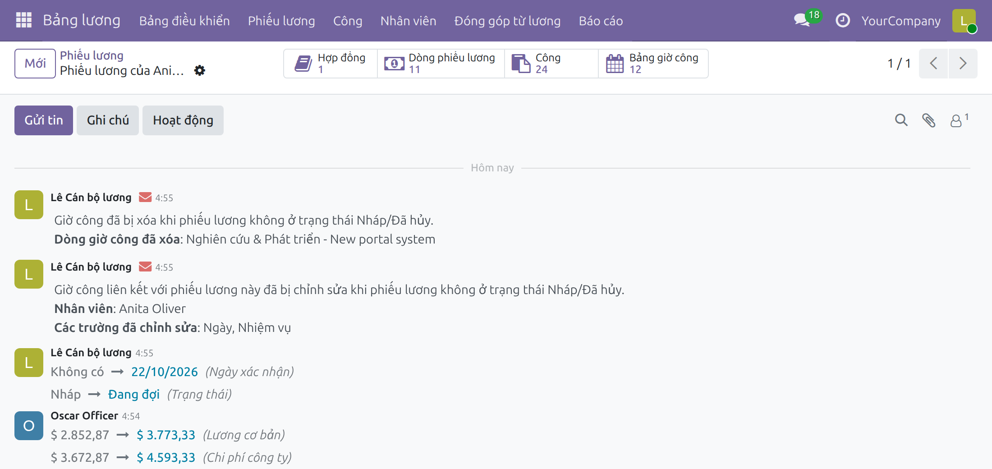Screen dimensions: 992x469
Task: Open Phiếu lương top menu
Action: pos(281,21)
